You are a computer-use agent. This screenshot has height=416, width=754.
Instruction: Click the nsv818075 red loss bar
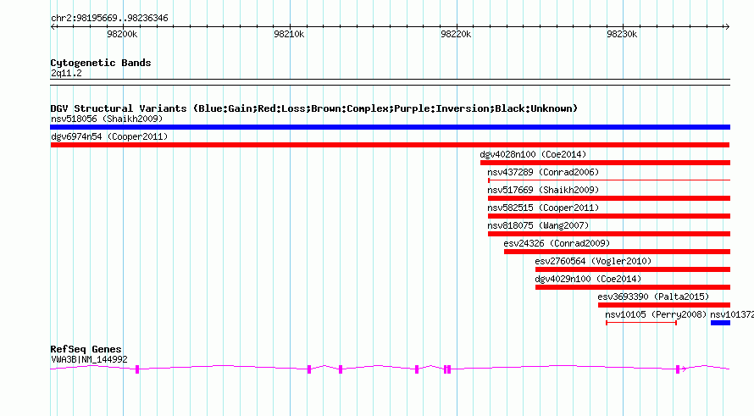pyautogui.click(x=609, y=234)
